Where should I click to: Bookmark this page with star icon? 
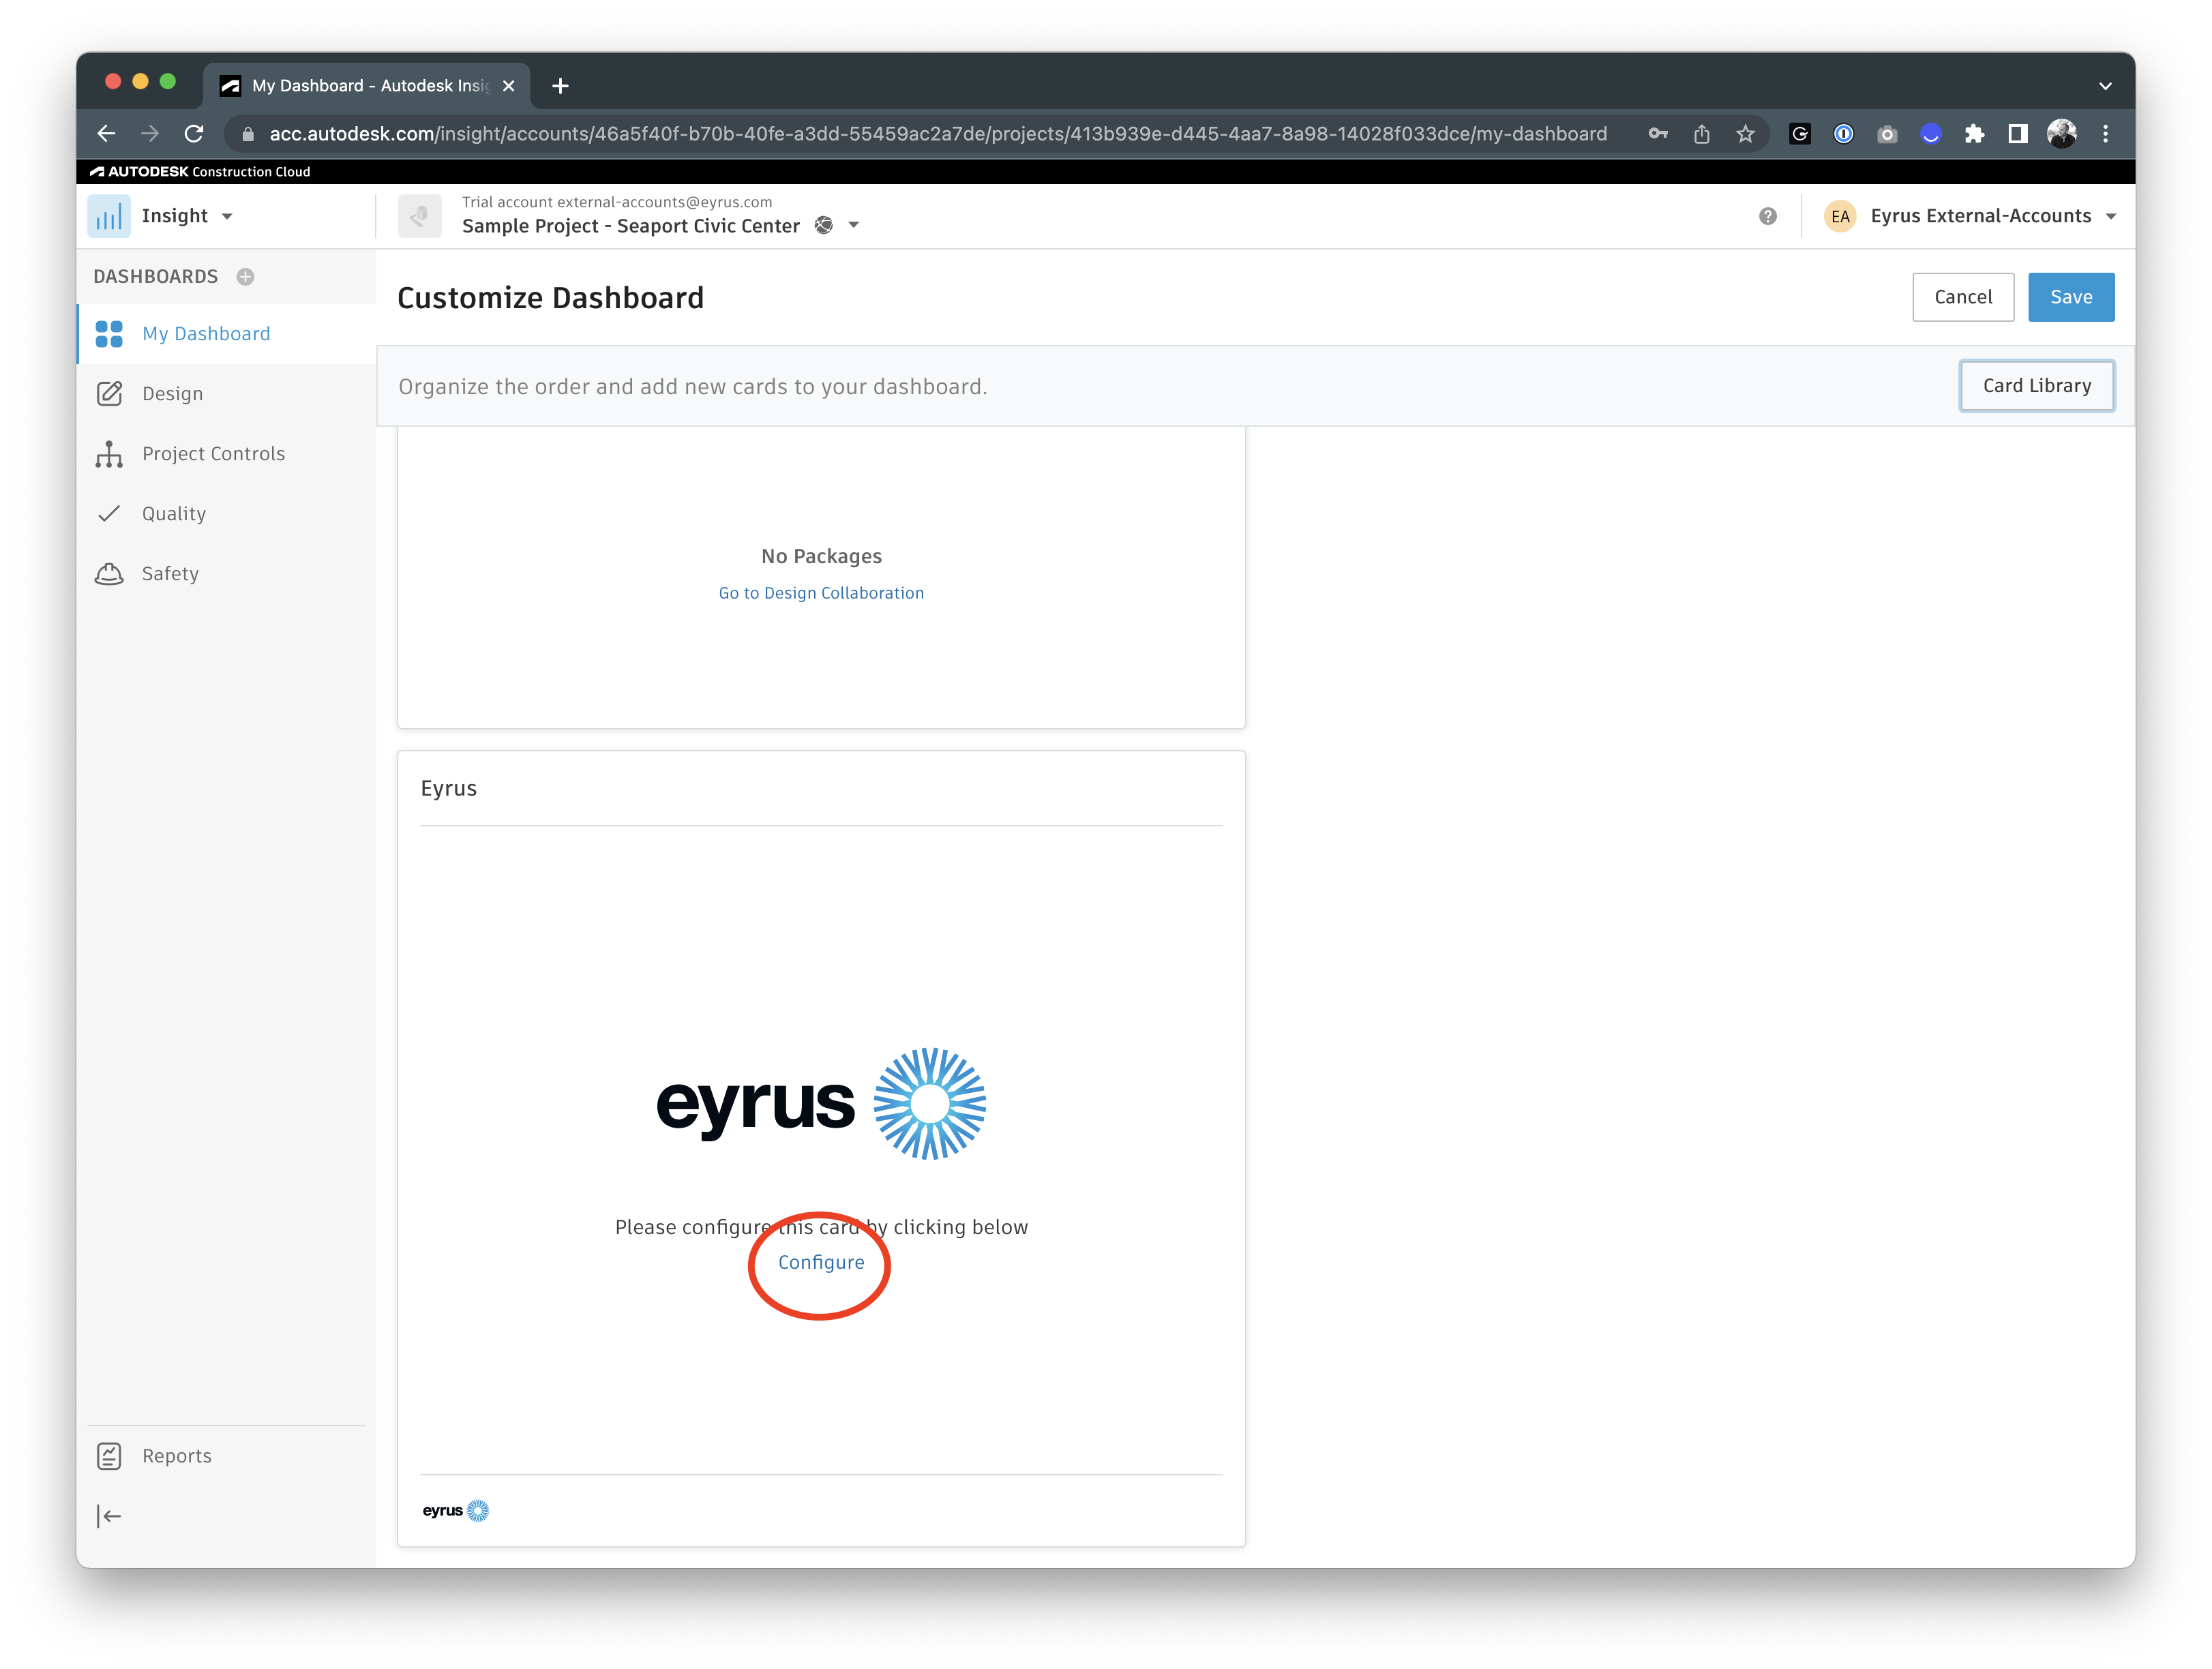1746,134
